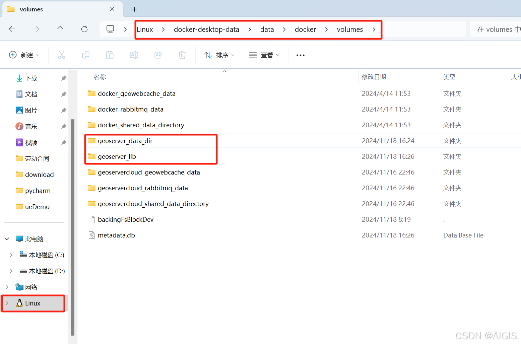Click volumes in the address breadcrumb
521x345 pixels.
[x=350, y=29]
